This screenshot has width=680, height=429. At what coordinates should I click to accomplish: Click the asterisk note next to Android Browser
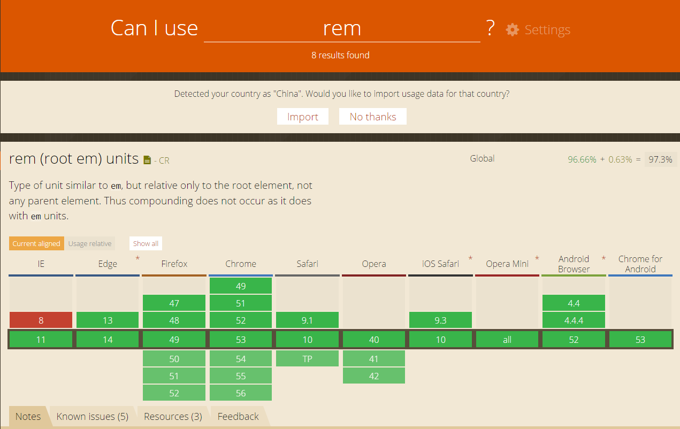point(603,259)
